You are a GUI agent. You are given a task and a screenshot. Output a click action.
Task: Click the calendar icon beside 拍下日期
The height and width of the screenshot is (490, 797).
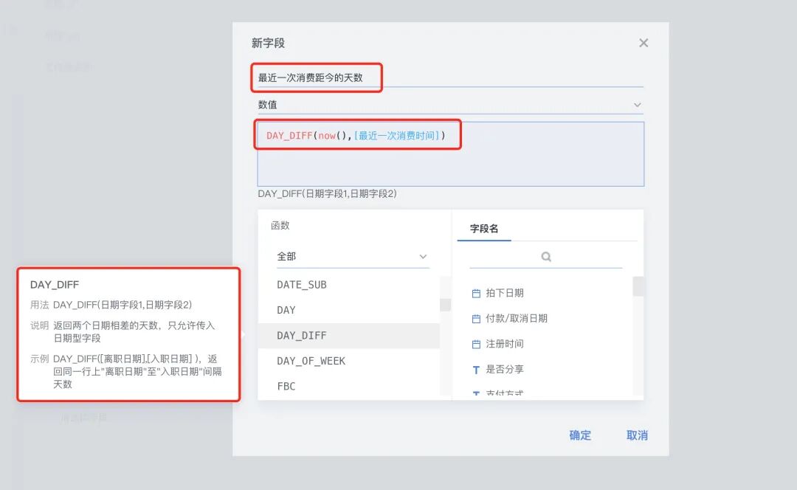(x=476, y=291)
